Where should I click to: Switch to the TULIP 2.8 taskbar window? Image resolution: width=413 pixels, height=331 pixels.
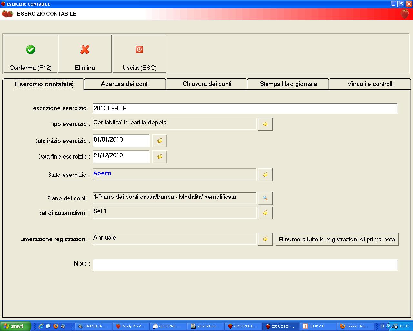click(x=318, y=326)
